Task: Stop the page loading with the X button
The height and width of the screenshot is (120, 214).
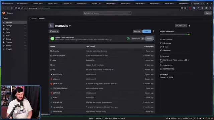Action: tap(12, 8)
